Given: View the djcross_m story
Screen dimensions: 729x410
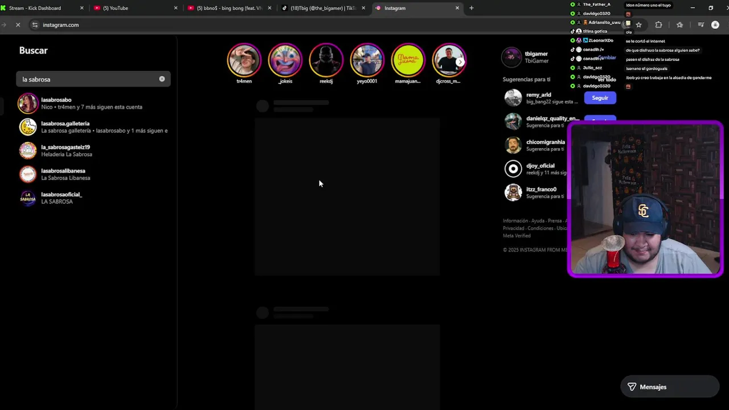Looking at the screenshot, I should click(449, 60).
